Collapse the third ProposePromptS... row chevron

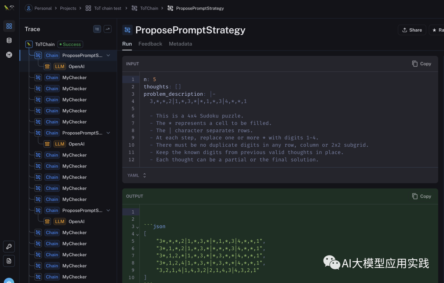pos(108,210)
